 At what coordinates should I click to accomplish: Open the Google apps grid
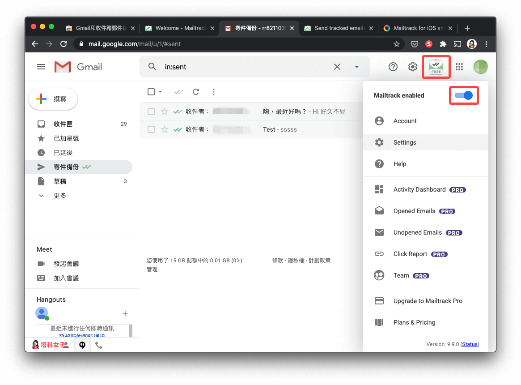[459, 66]
